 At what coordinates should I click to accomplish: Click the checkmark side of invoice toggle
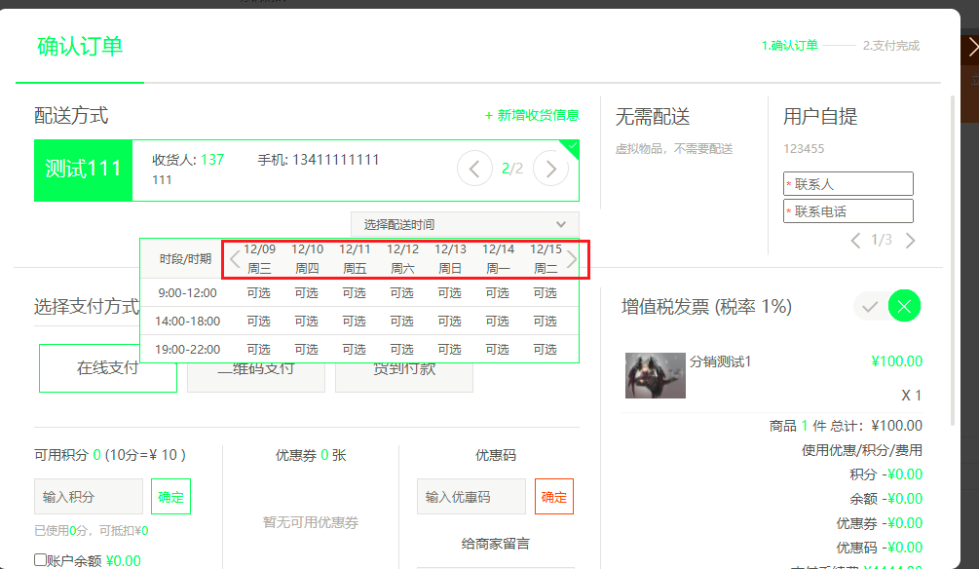[870, 307]
